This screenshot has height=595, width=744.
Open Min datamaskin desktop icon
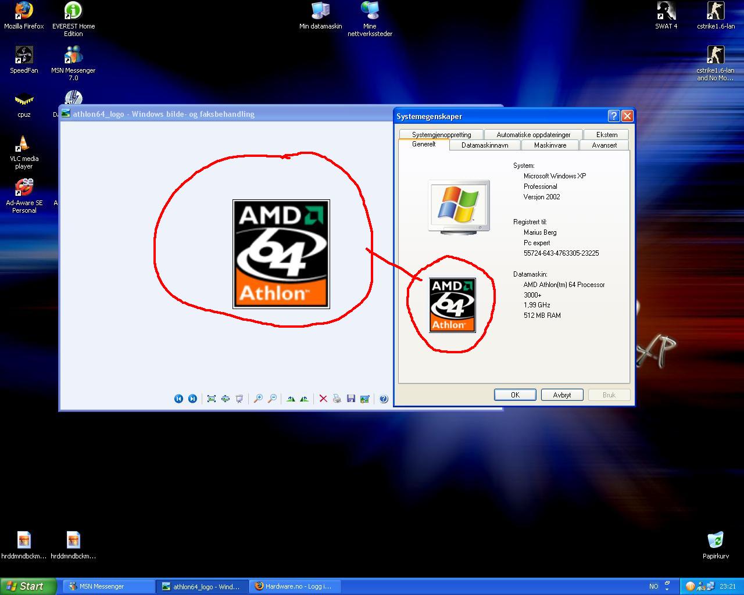[x=321, y=16]
